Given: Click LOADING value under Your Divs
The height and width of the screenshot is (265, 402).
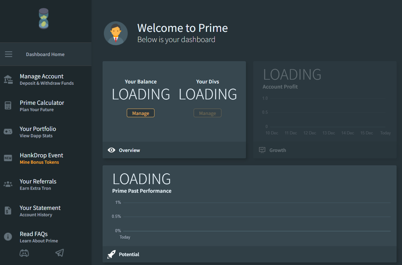Looking at the screenshot, I should (x=208, y=94).
